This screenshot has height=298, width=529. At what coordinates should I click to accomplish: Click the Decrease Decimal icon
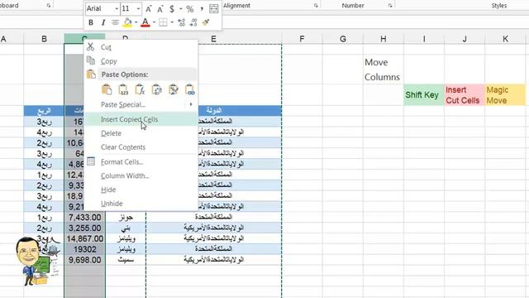coord(193,22)
